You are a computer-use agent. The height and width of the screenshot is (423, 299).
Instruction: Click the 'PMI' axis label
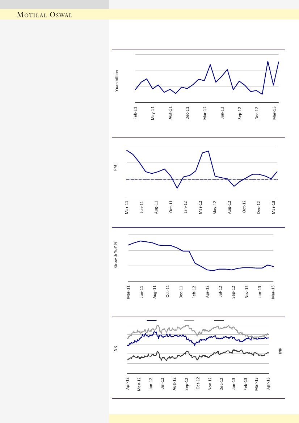115,167
